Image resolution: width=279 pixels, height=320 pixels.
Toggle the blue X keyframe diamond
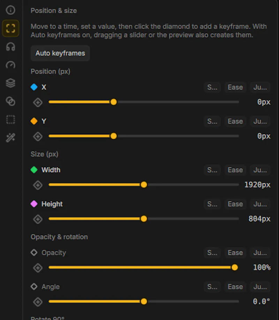[34, 87]
